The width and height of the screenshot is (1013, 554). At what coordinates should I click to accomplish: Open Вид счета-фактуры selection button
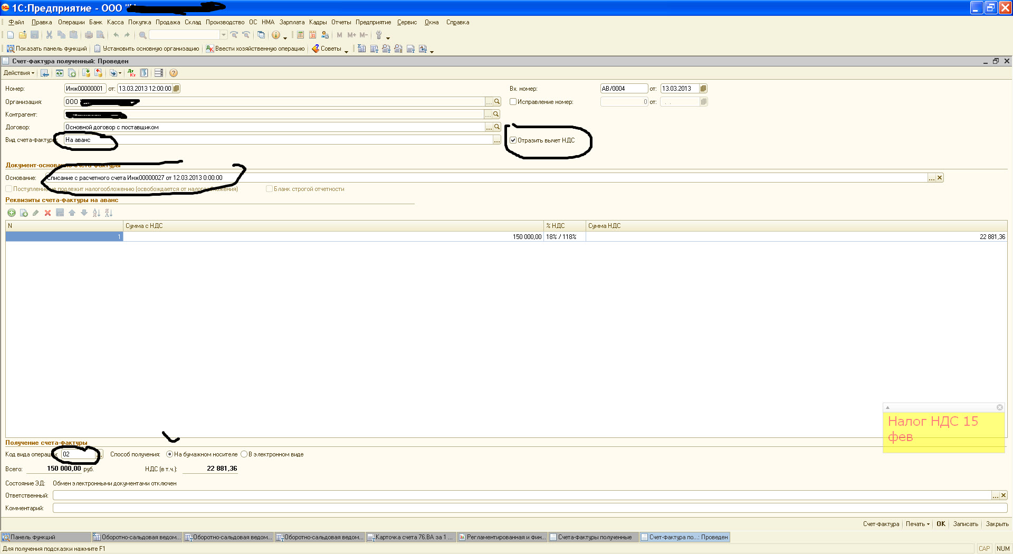point(496,140)
